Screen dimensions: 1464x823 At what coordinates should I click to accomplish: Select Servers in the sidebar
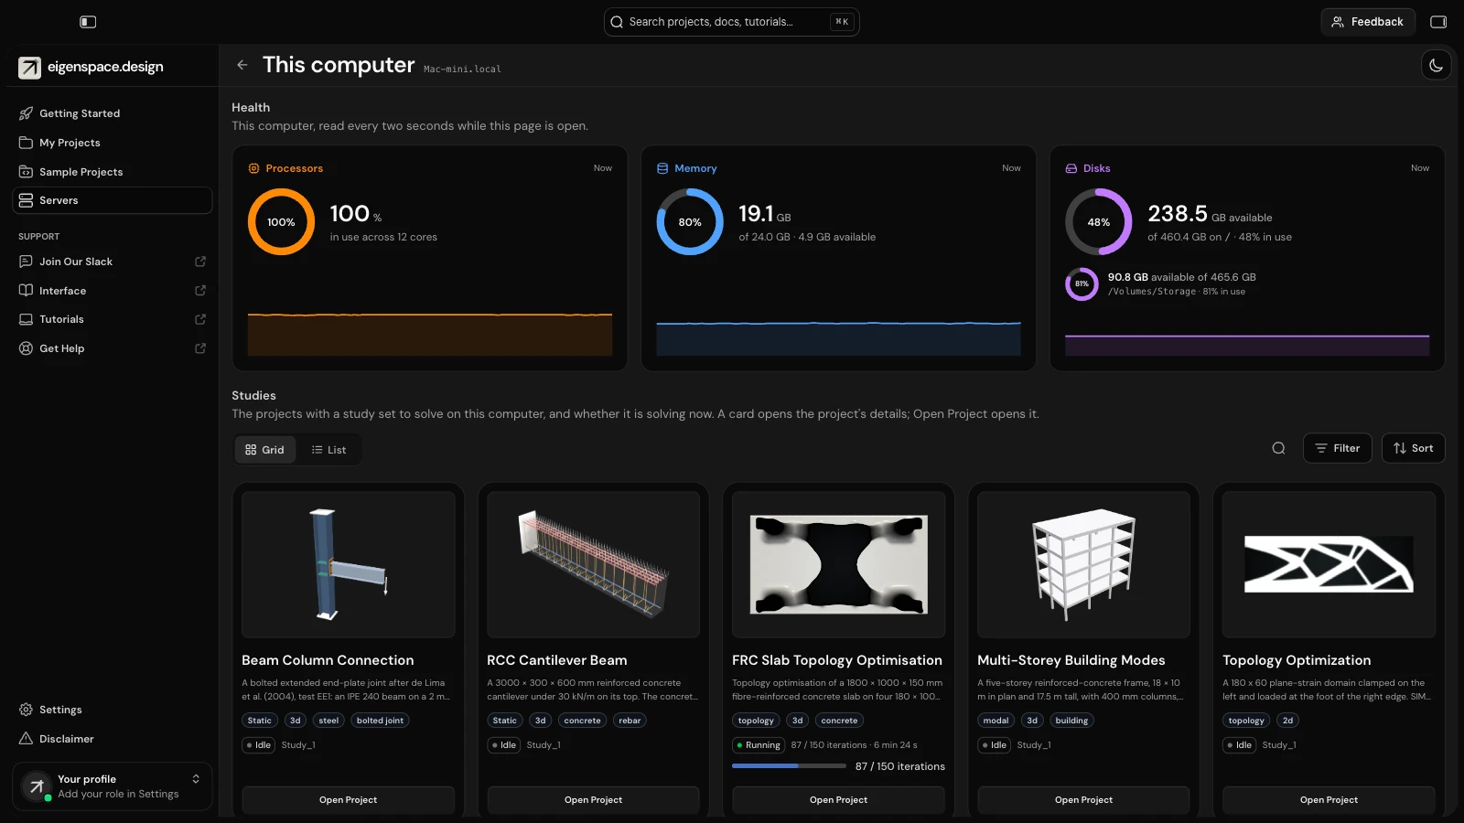click(112, 200)
